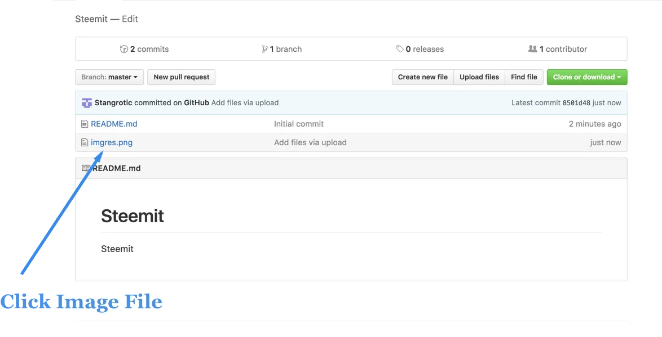Viewport: 662px width, 337px height.
Task: Click the Find file button
Action: [x=524, y=77]
